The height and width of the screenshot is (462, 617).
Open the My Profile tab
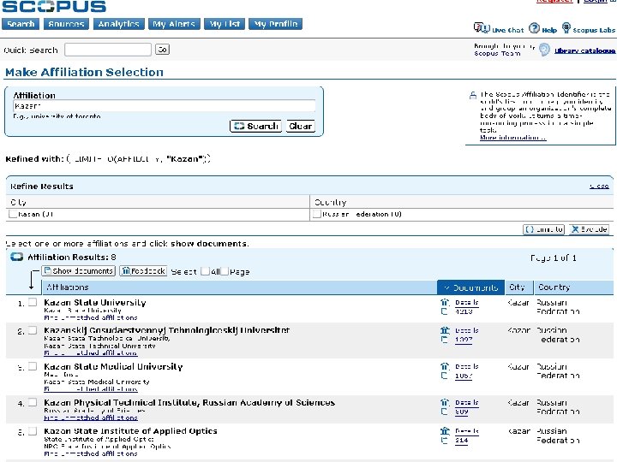[275, 24]
